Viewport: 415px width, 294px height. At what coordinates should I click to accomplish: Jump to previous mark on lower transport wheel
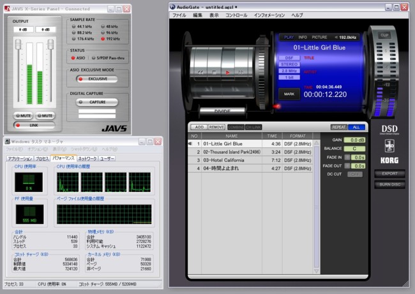(208, 89)
